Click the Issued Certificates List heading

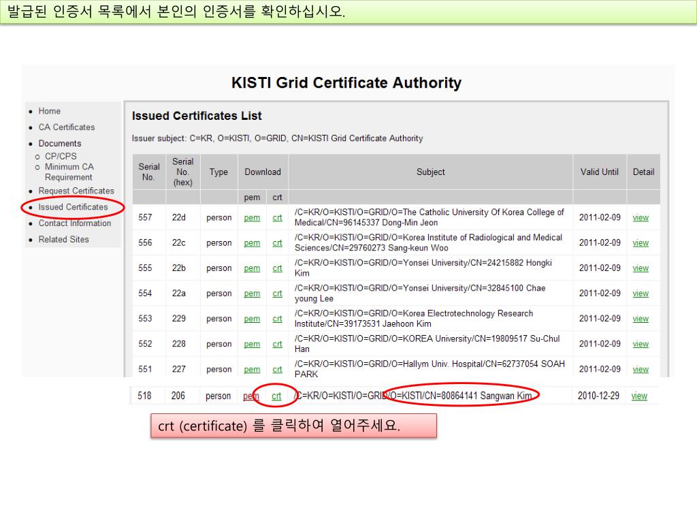tap(197, 116)
